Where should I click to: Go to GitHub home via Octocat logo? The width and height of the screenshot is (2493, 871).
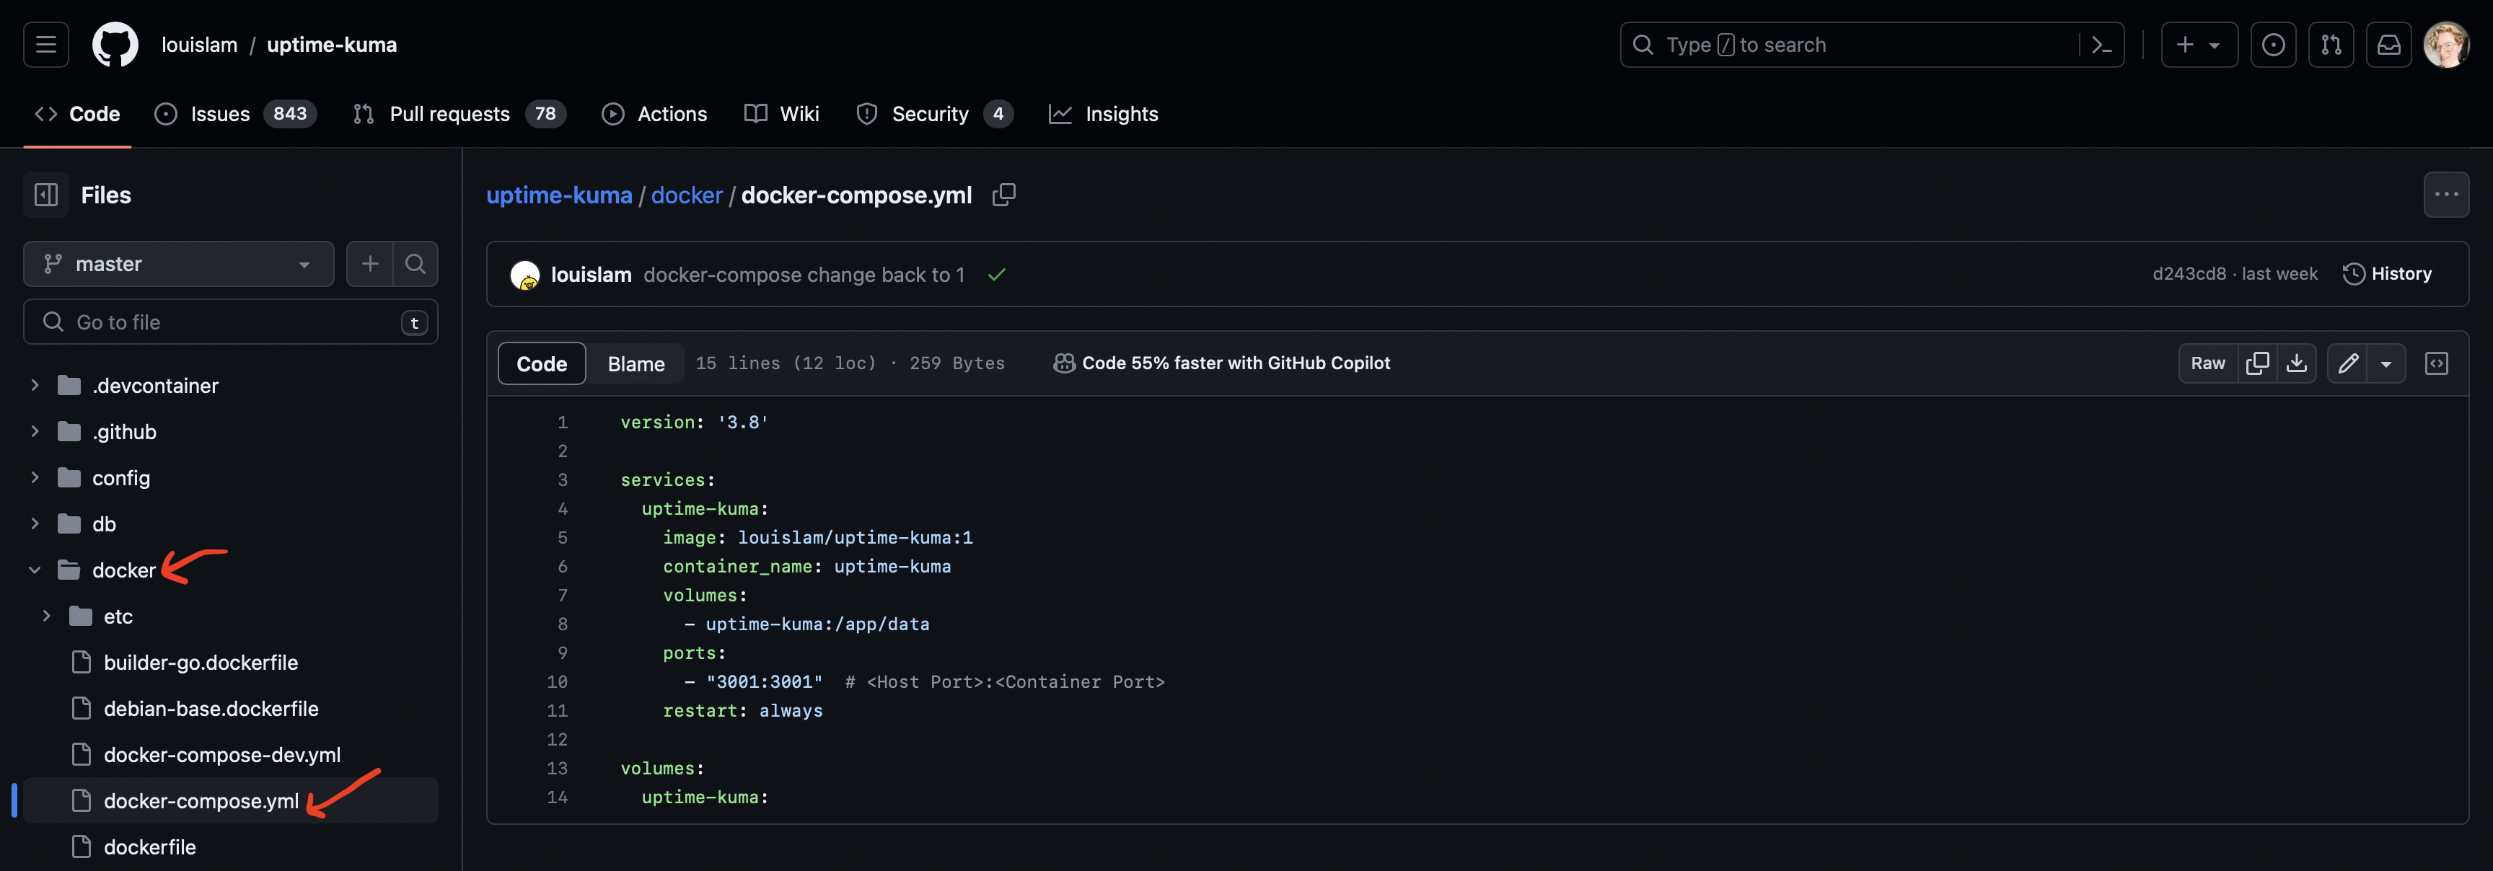click(x=115, y=45)
